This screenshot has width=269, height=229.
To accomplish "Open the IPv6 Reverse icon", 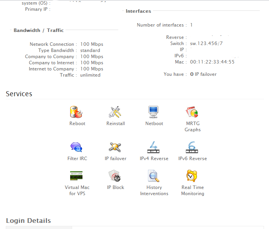I will click(x=192, y=147).
